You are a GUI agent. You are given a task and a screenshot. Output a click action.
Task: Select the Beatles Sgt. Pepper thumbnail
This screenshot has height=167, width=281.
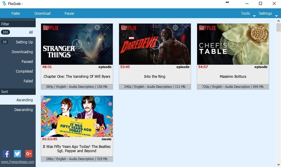(77, 116)
